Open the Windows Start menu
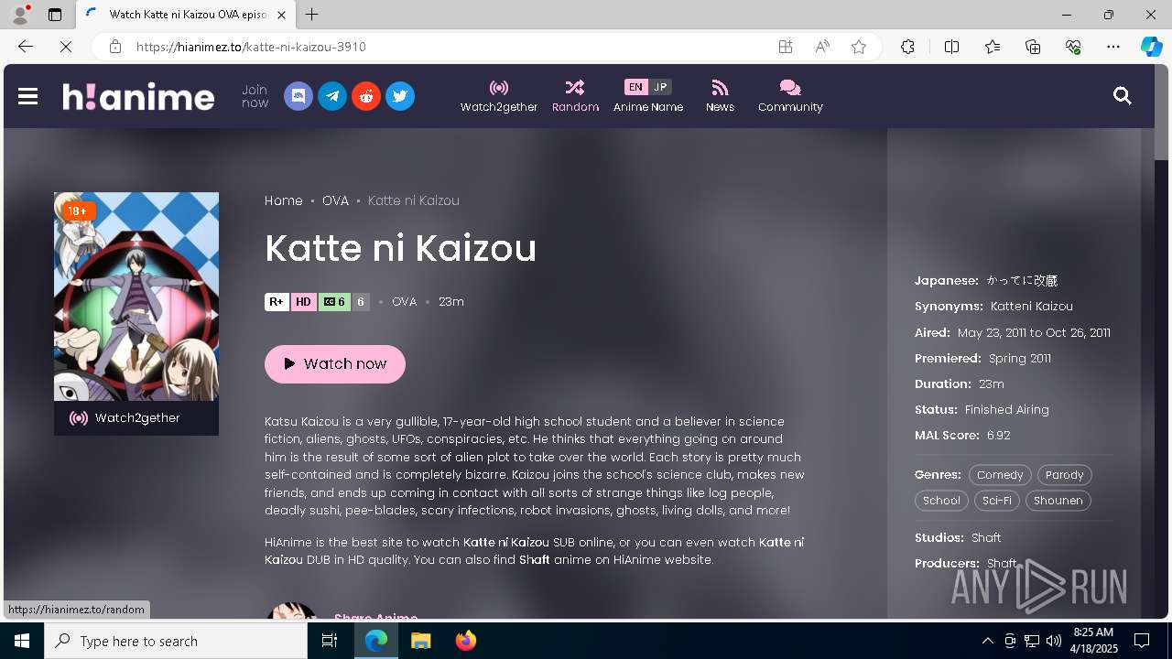1172x659 pixels. coord(22,641)
